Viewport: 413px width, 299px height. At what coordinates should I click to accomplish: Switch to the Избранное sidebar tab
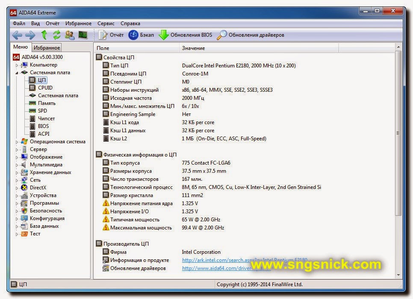click(47, 47)
